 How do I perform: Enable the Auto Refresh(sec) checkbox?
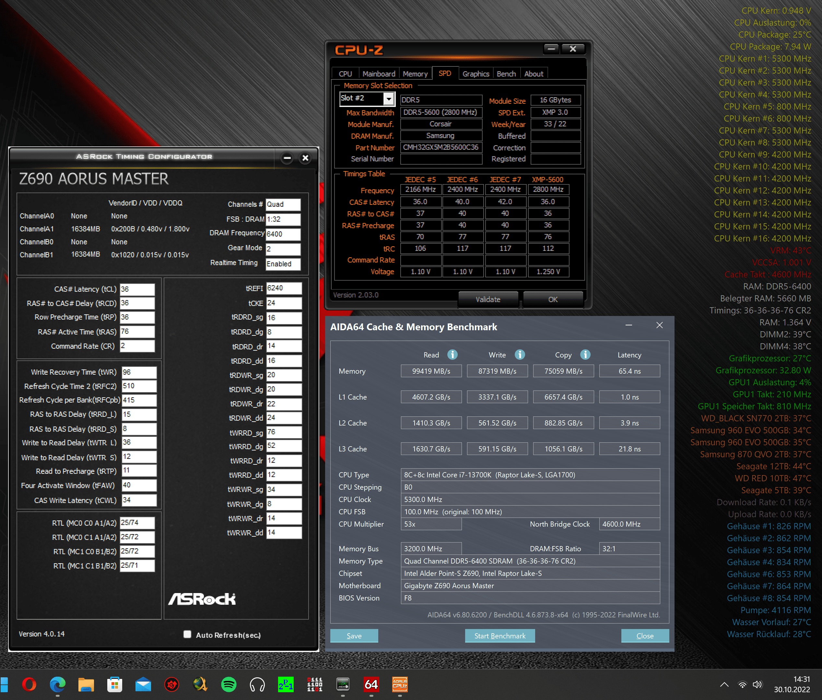tap(187, 634)
